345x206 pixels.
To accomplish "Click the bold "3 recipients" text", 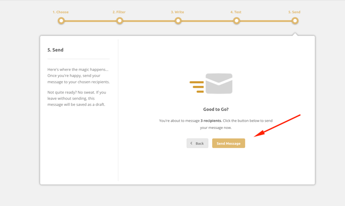I will (x=211, y=121).
